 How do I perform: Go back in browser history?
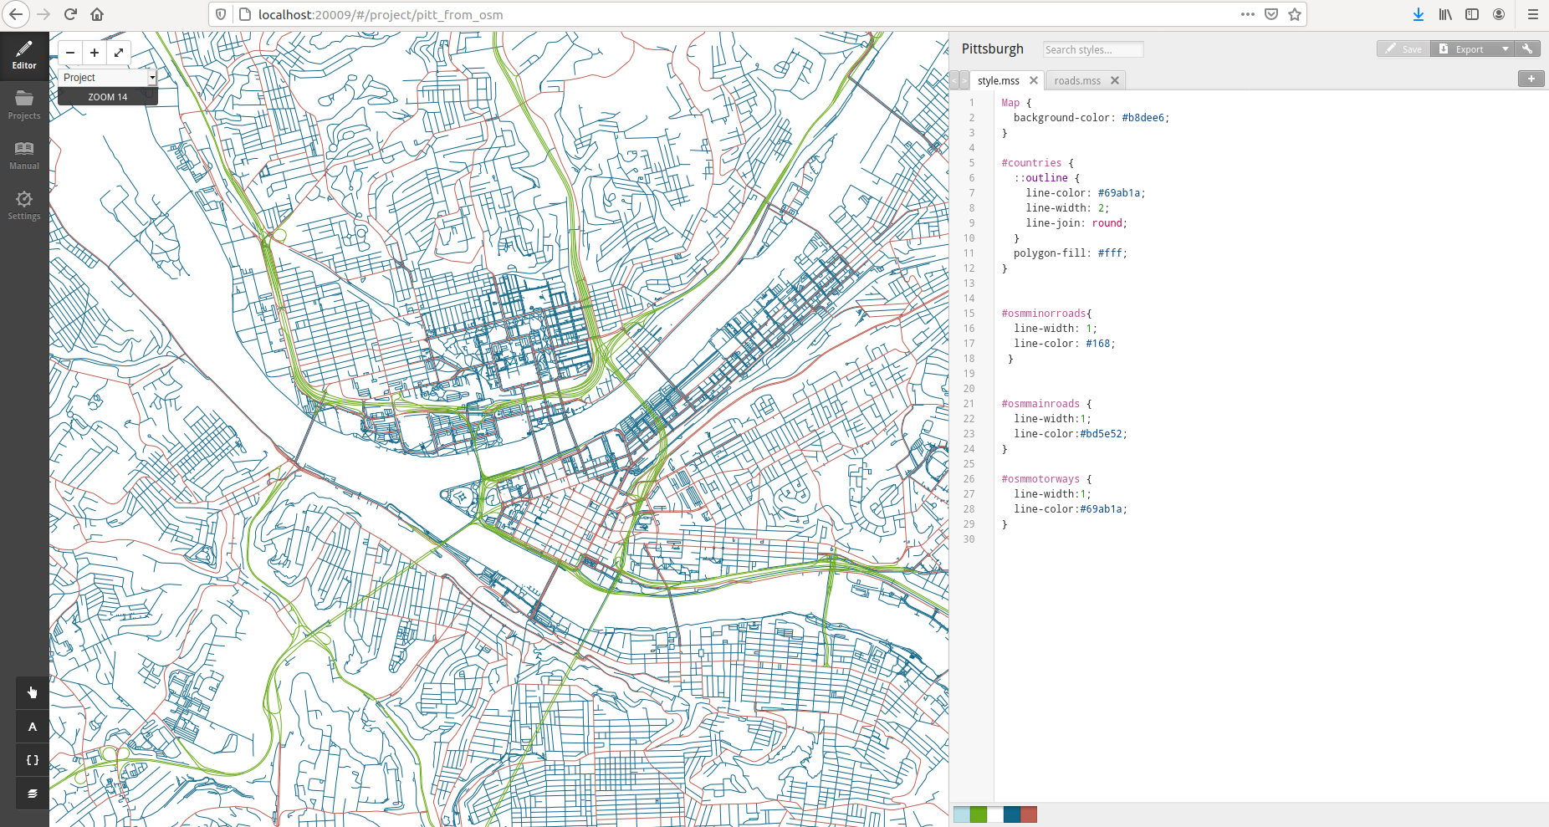tap(17, 14)
